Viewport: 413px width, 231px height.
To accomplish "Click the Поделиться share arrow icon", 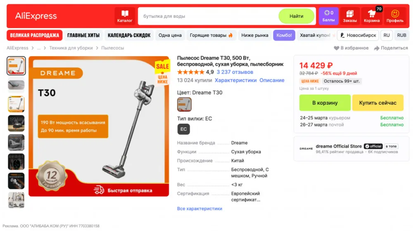I will coord(377,48).
